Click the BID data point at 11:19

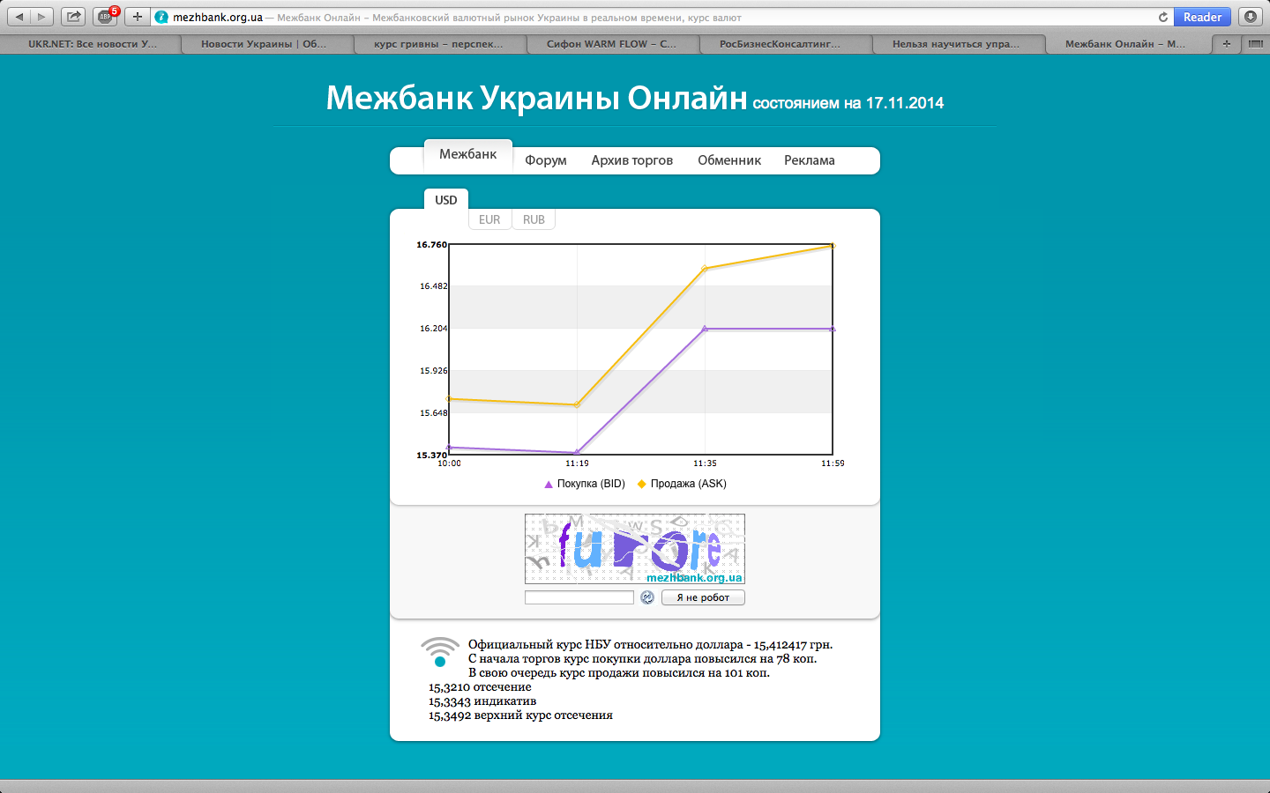(577, 453)
